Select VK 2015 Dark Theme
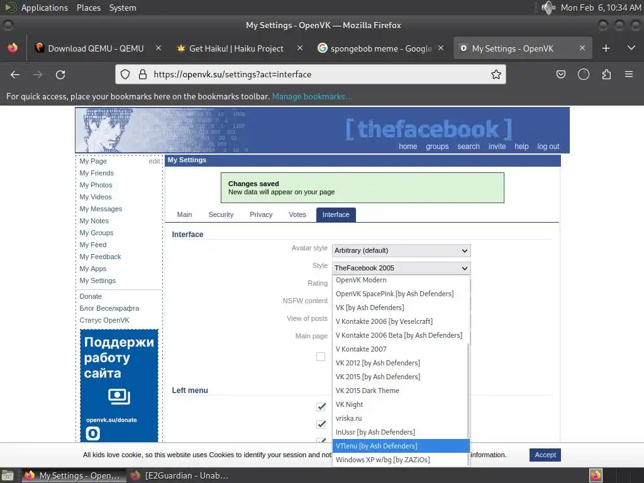This screenshot has height=483, width=644. 399,391
